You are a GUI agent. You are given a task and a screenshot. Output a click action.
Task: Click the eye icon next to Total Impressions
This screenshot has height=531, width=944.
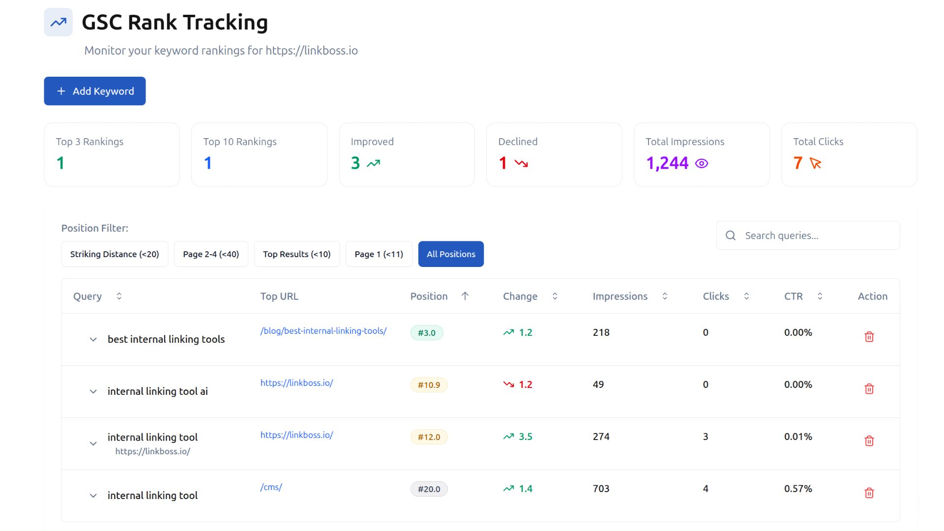(x=702, y=163)
